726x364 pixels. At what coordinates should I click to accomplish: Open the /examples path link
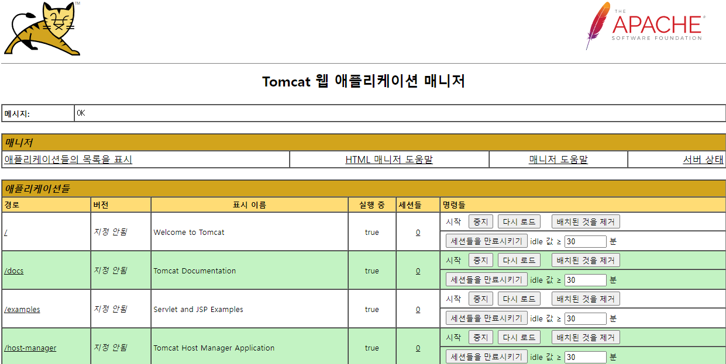[x=22, y=309]
